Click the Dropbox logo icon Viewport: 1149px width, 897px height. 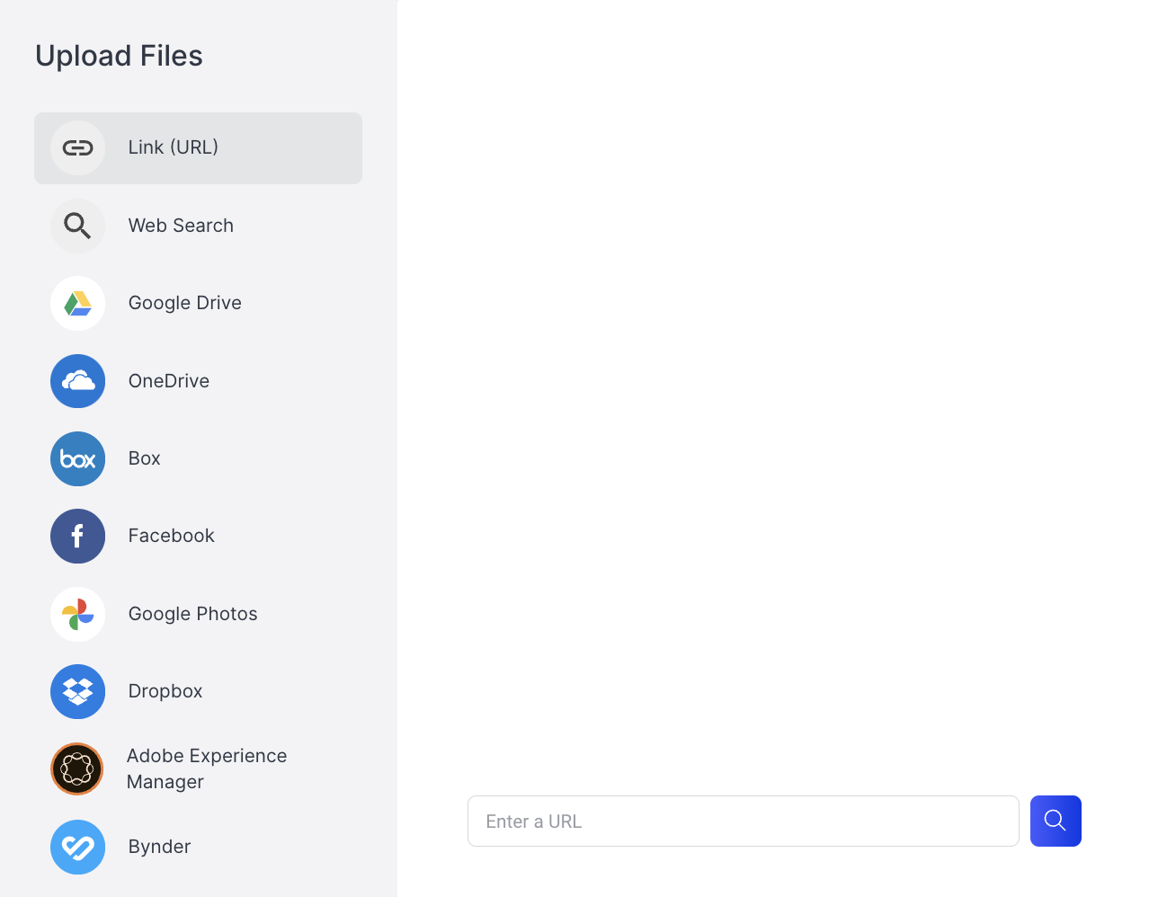coord(77,692)
